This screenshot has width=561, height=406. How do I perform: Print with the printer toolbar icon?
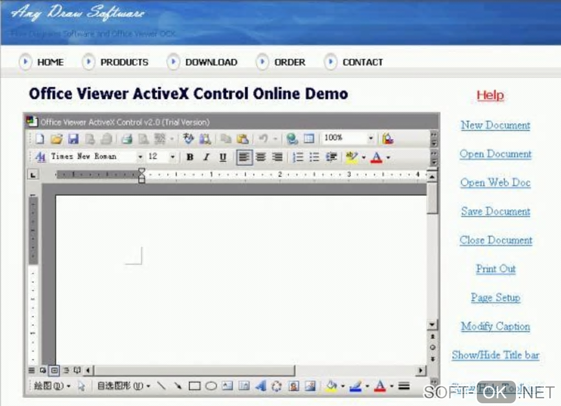click(x=127, y=139)
